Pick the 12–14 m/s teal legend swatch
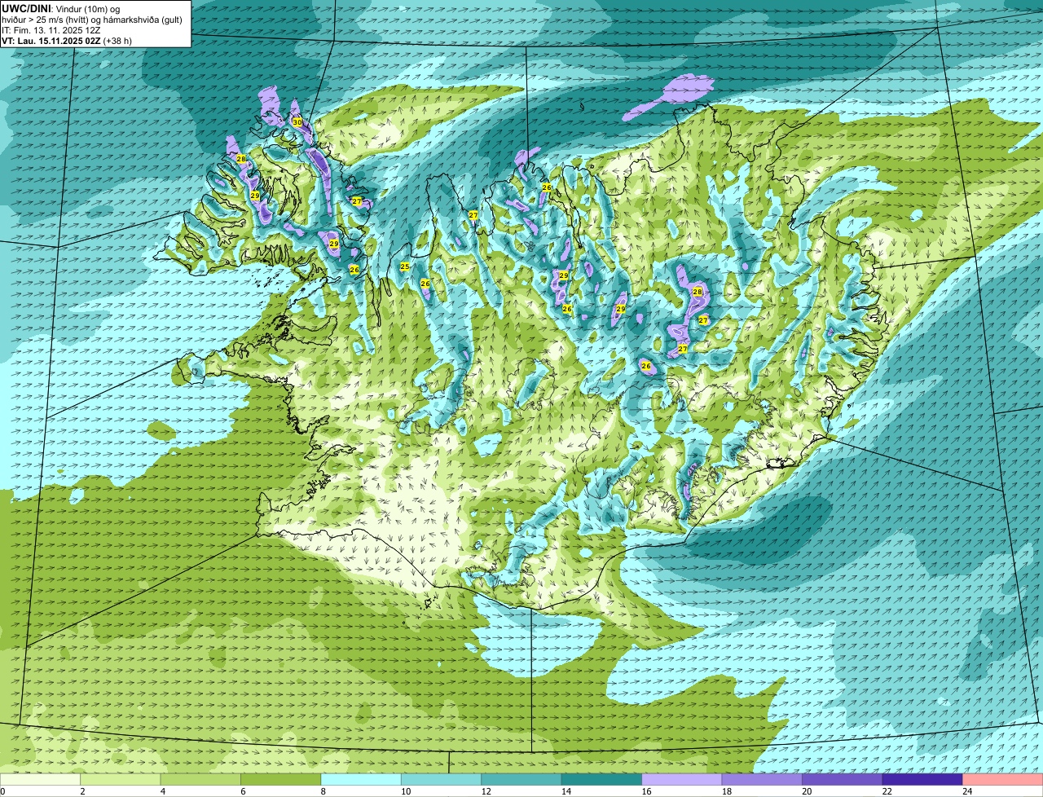The height and width of the screenshot is (797, 1043). 521,779
